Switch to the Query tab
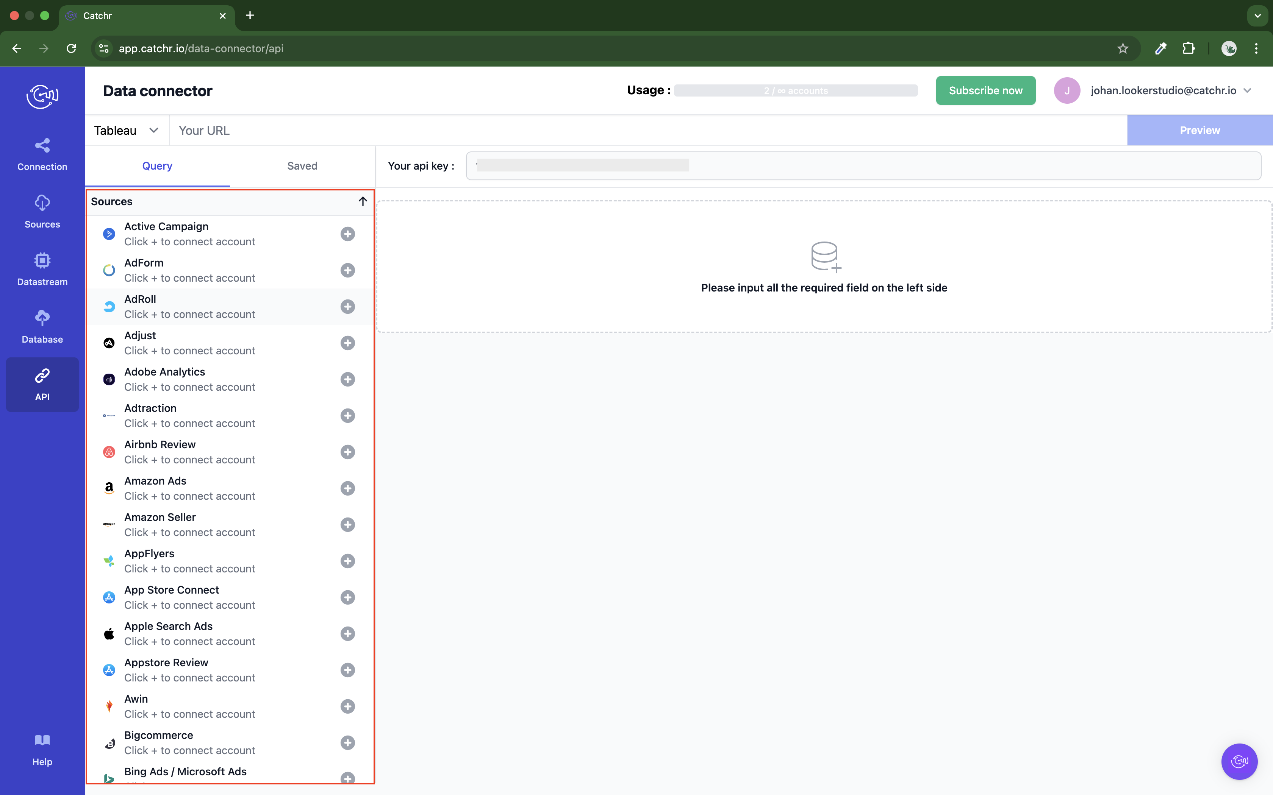1273x795 pixels. 157,166
